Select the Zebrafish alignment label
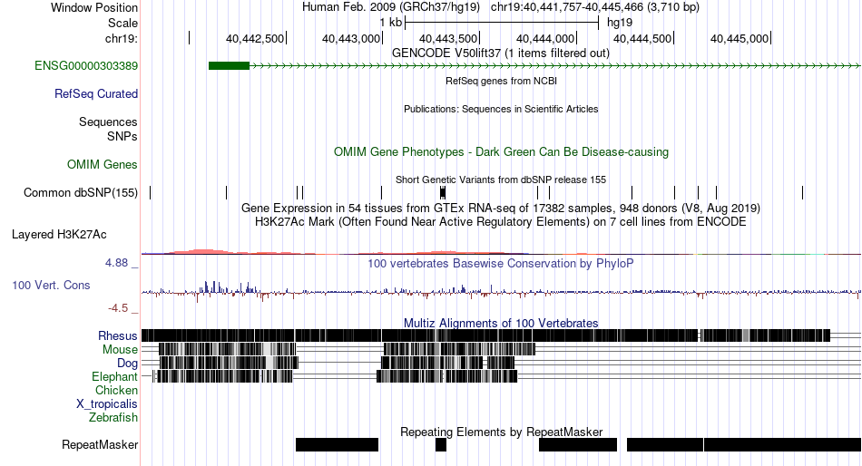862x466 pixels. click(113, 418)
